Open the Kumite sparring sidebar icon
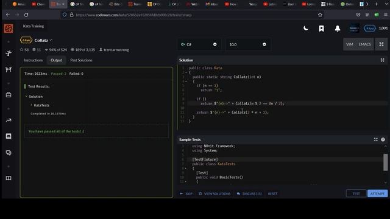Image resolution: width=390 pixels, height=219 pixels. point(9,69)
